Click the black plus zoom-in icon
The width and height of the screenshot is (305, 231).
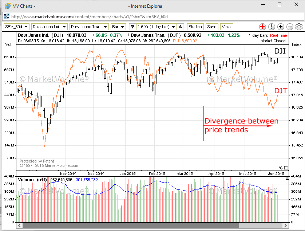(x=281, y=27)
